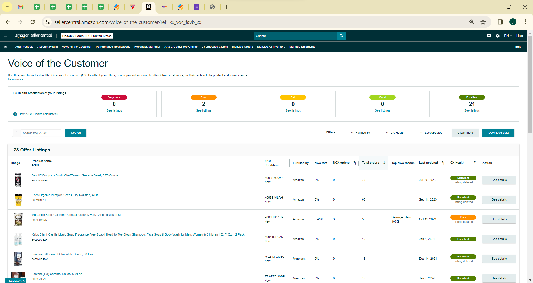The width and height of the screenshot is (533, 283).
Task: Open Fontana Bittersweet Chocolate Sauce listing
Action: 62,254
